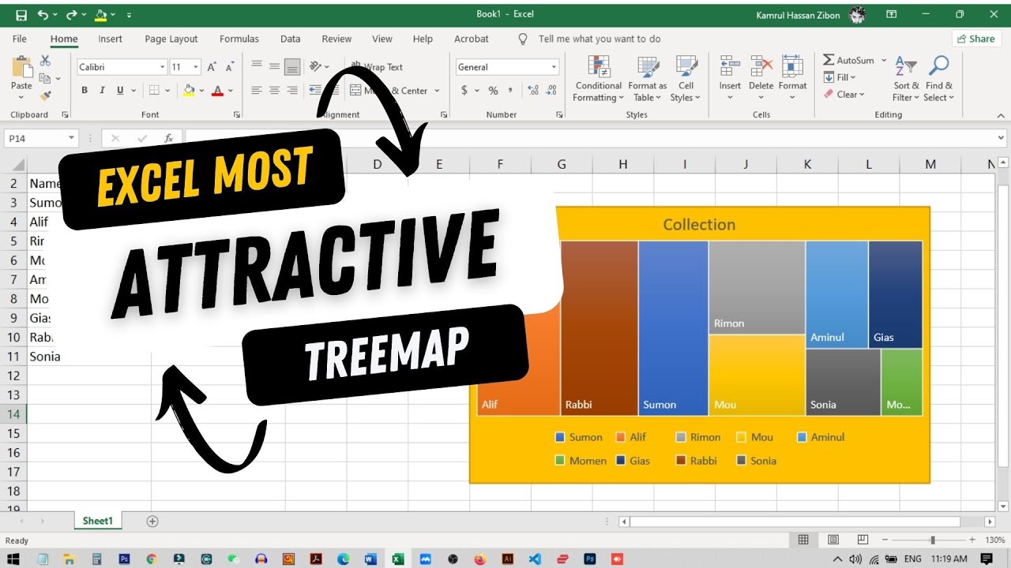Screen dimensions: 1011x568
Task: Switch to the Page Layout tab
Action: pos(171,39)
